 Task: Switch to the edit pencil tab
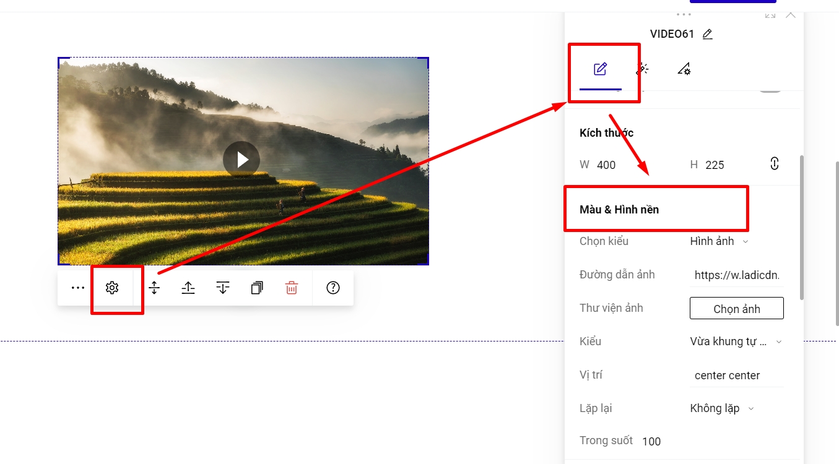pos(600,69)
